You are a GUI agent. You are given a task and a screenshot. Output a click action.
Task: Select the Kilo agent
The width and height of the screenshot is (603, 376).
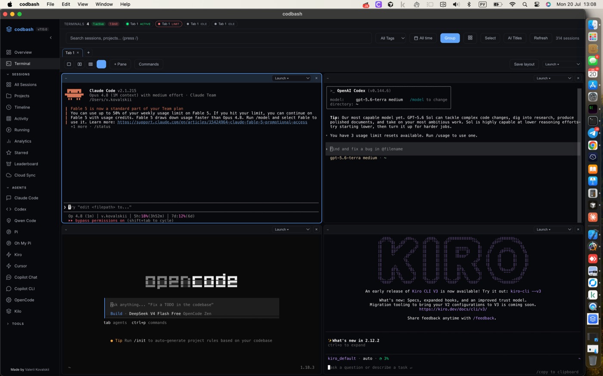[30, 311]
